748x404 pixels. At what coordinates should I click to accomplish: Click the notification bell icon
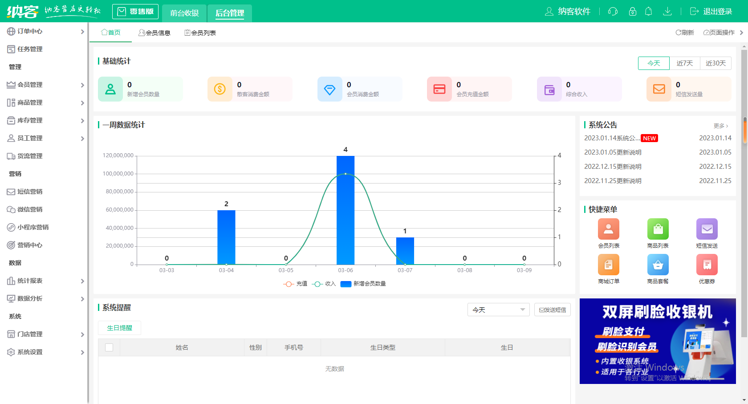[648, 12]
